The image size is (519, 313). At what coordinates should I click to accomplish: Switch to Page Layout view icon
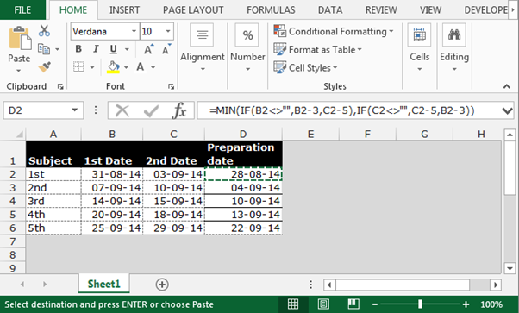(323, 304)
